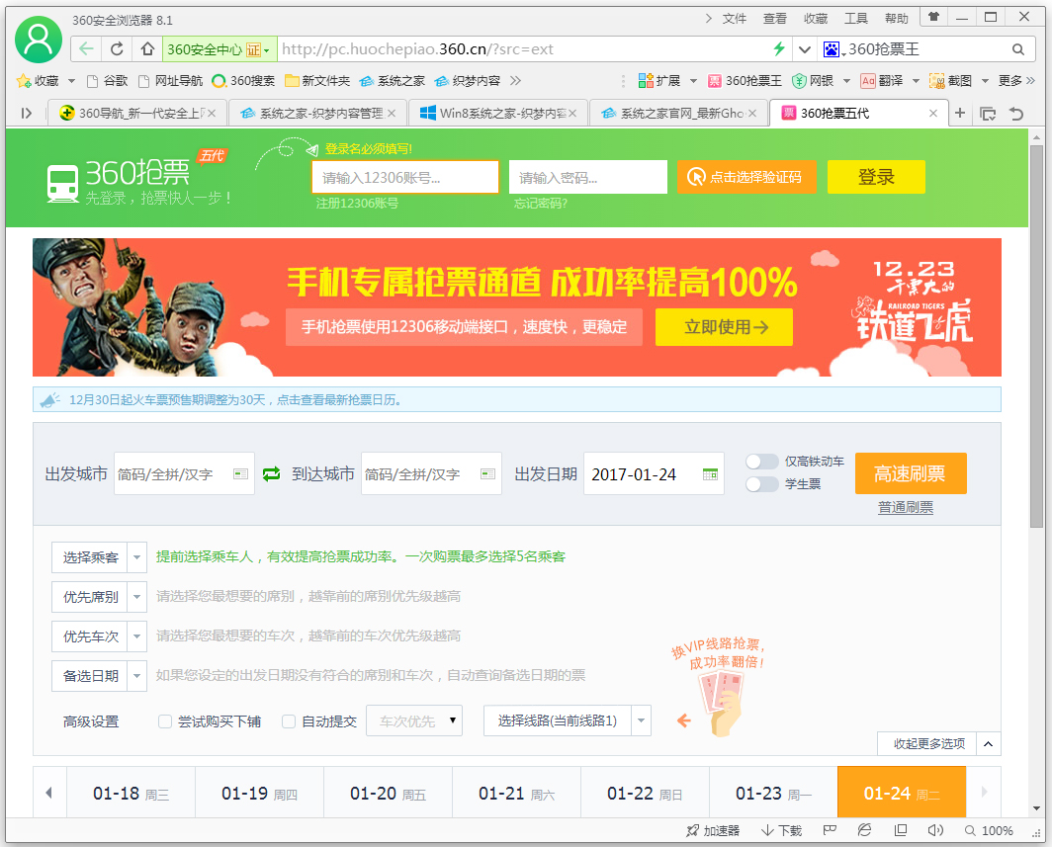Reload the page with refresh icon

117,49
